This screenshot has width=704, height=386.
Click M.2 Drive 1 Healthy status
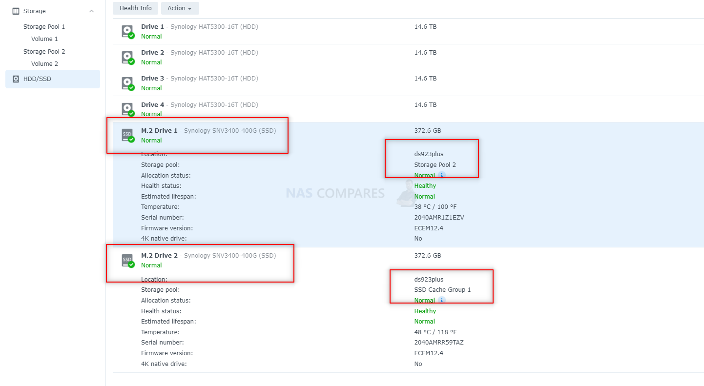click(x=425, y=185)
